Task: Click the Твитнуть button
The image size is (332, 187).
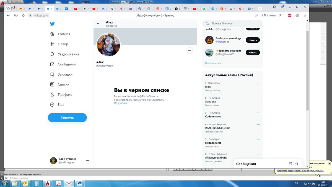Action: point(67,117)
